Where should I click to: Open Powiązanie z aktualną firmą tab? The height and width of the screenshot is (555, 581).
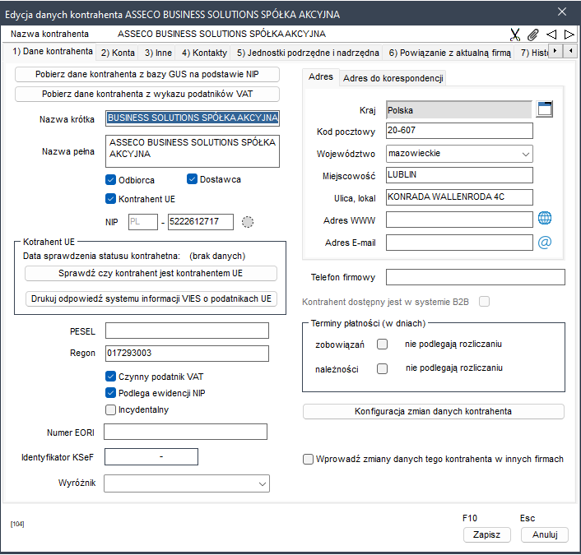click(449, 53)
